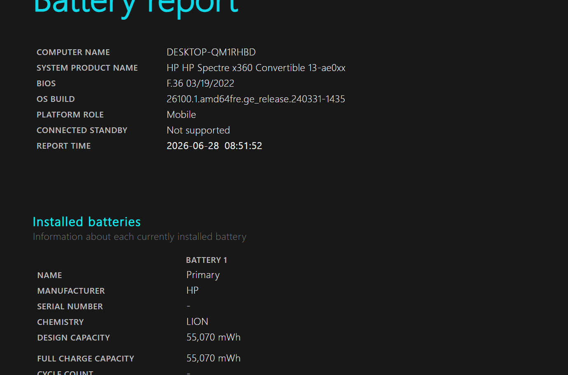Image resolution: width=568 pixels, height=375 pixels.
Task: Select platform role value Mobile
Action: [x=181, y=115]
